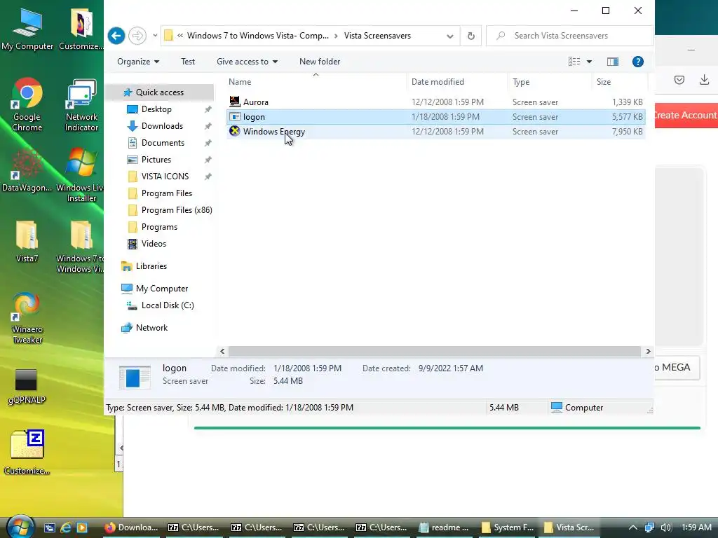Switch to the Firefox Downloads taskbar button
Viewport: 718px width, 538px height.
click(131, 527)
